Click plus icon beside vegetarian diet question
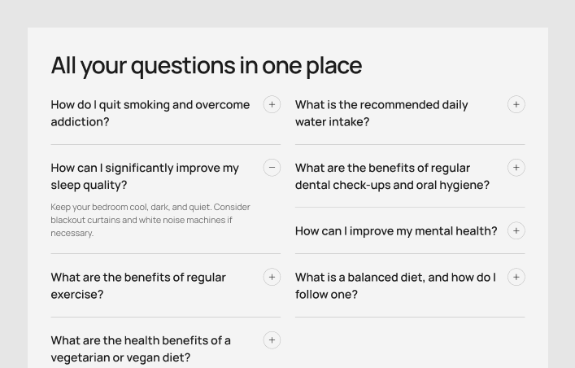This screenshot has height=368, width=575. pyautogui.click(x=272, y=340)
